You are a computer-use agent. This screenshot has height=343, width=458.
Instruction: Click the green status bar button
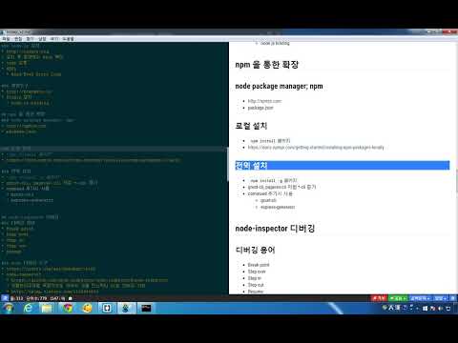398,298
